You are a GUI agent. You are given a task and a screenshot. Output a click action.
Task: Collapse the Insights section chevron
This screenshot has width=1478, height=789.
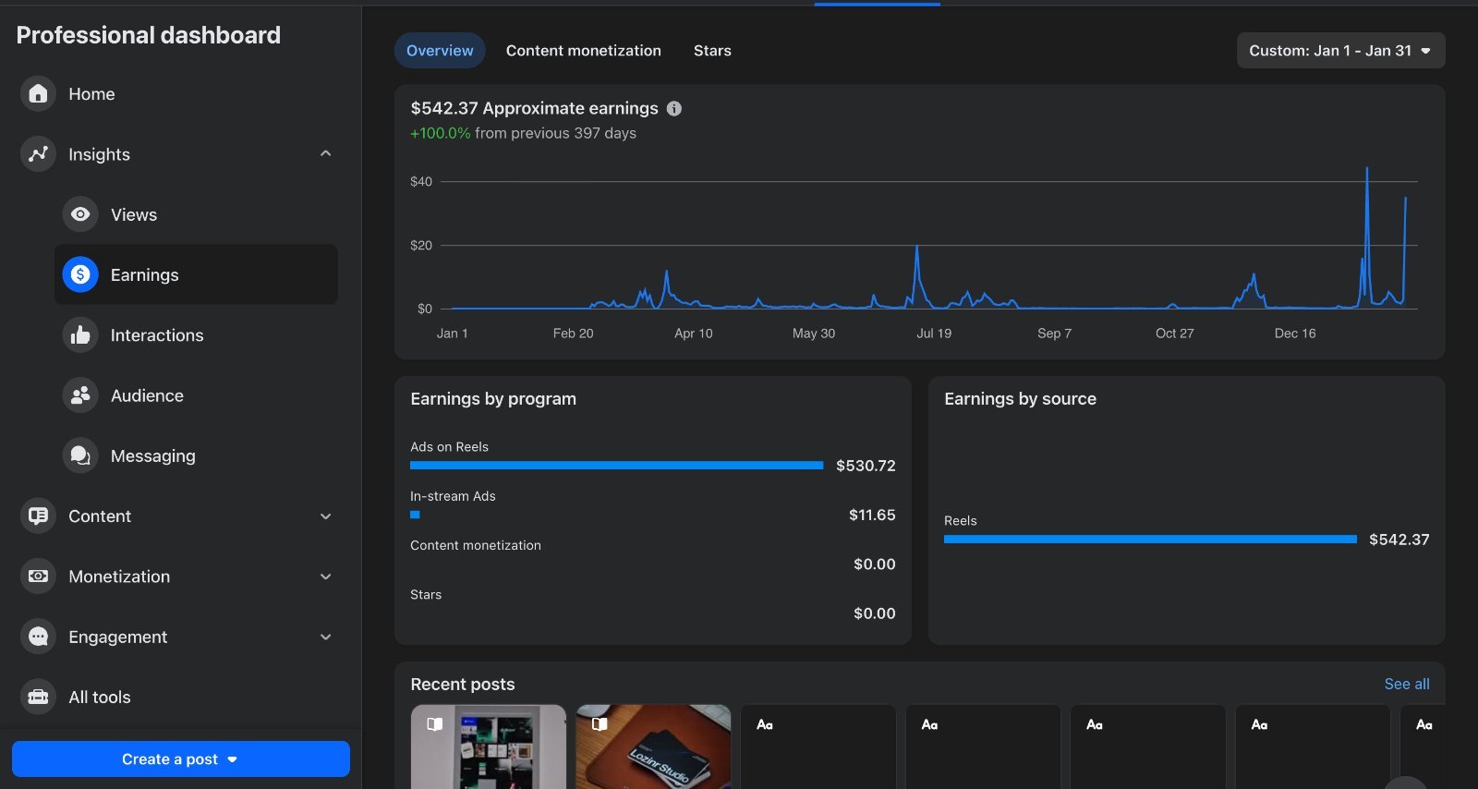coord(325,153)
